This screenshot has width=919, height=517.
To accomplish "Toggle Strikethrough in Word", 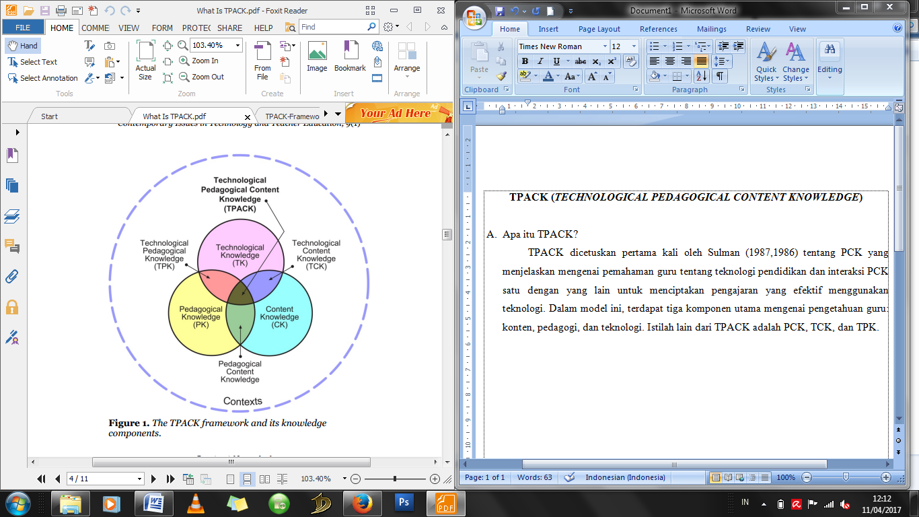I will 581,61.
